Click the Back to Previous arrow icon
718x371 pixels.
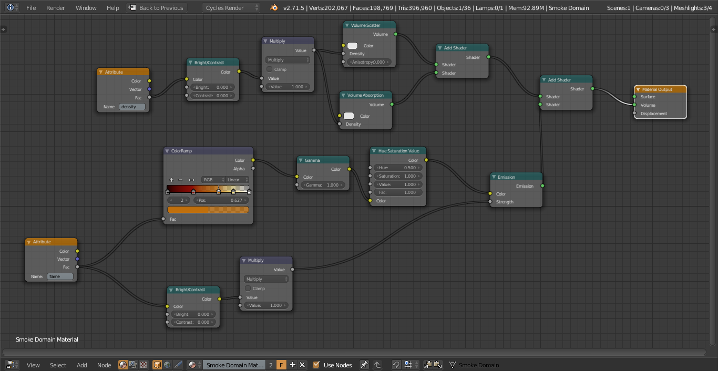coord(132,8)
